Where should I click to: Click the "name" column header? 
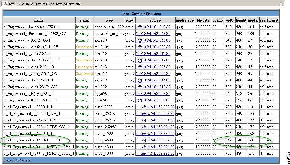tap(39, 20)
